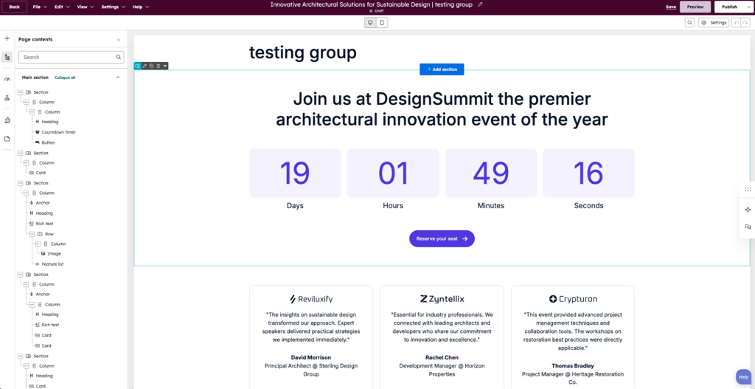Click the floating Help button in the bottom-right corner
Viewport: 755px width, 389px height.
[743, 377]
